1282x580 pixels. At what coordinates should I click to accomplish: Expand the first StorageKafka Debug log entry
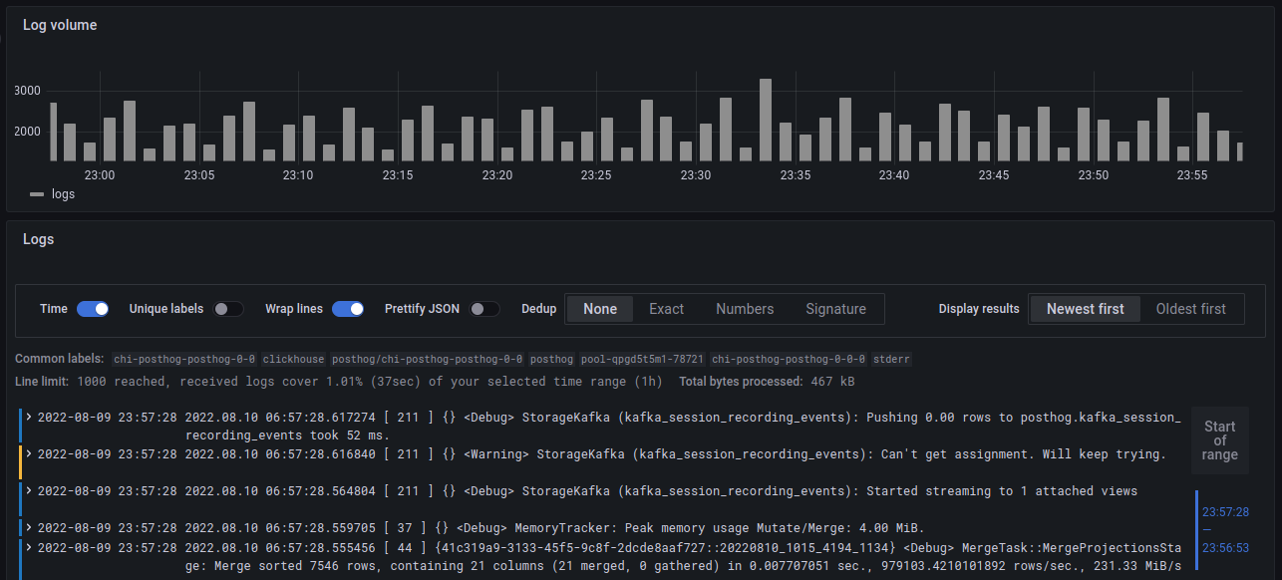[x=27, y=417]
